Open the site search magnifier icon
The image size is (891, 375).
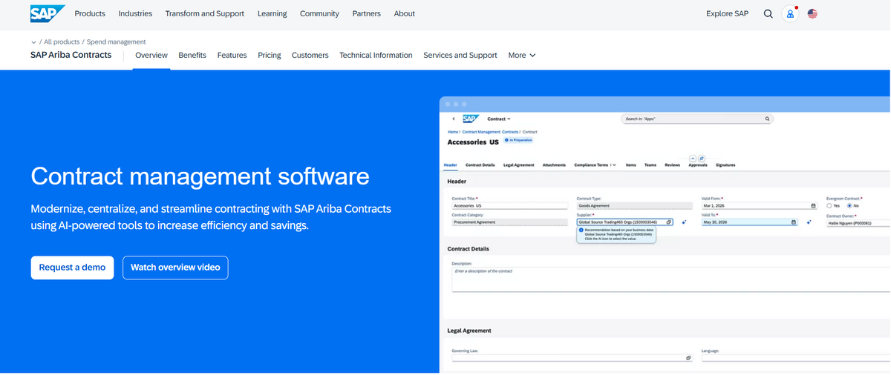pyautogui.click(x=768, y=13)
